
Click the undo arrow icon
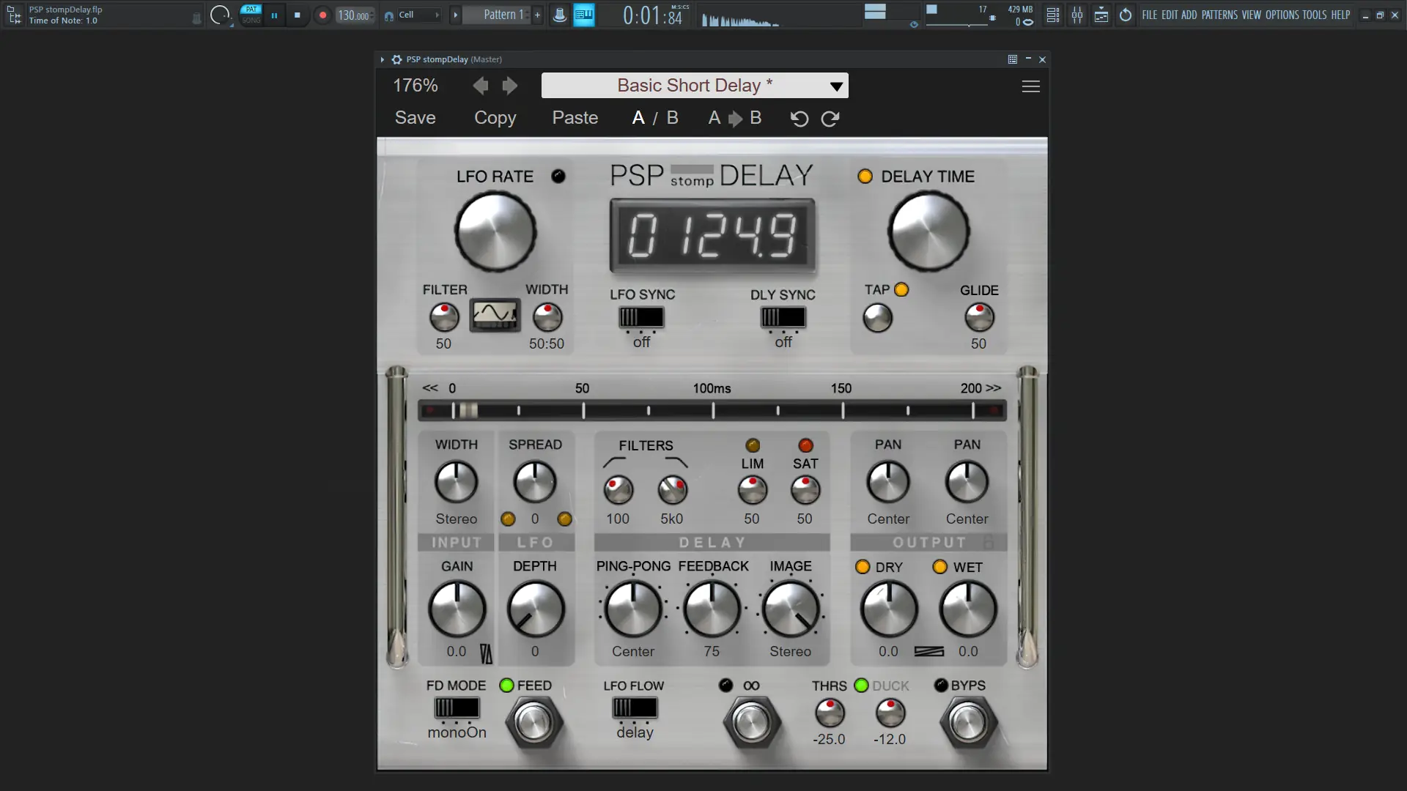pyautogui.click(x=799, y=119)
